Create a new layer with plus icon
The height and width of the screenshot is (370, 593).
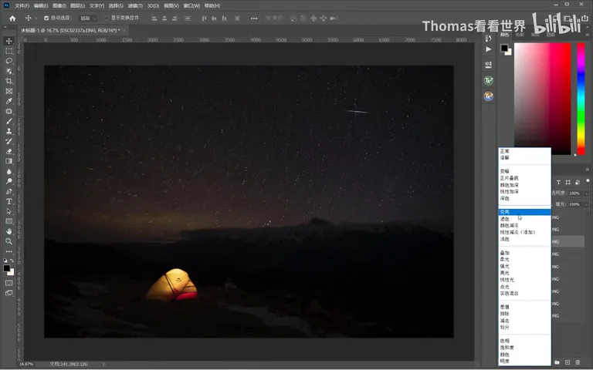coord(568,362)
